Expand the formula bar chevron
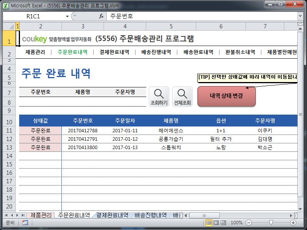 300,16
